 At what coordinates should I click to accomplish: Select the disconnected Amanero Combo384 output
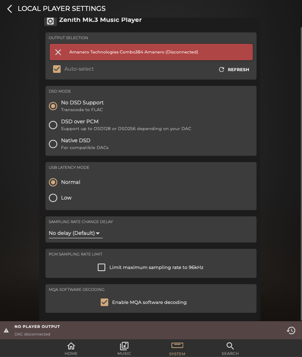click(151, 52)
